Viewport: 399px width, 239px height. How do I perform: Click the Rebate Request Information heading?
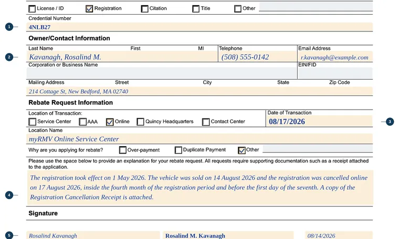71,103
